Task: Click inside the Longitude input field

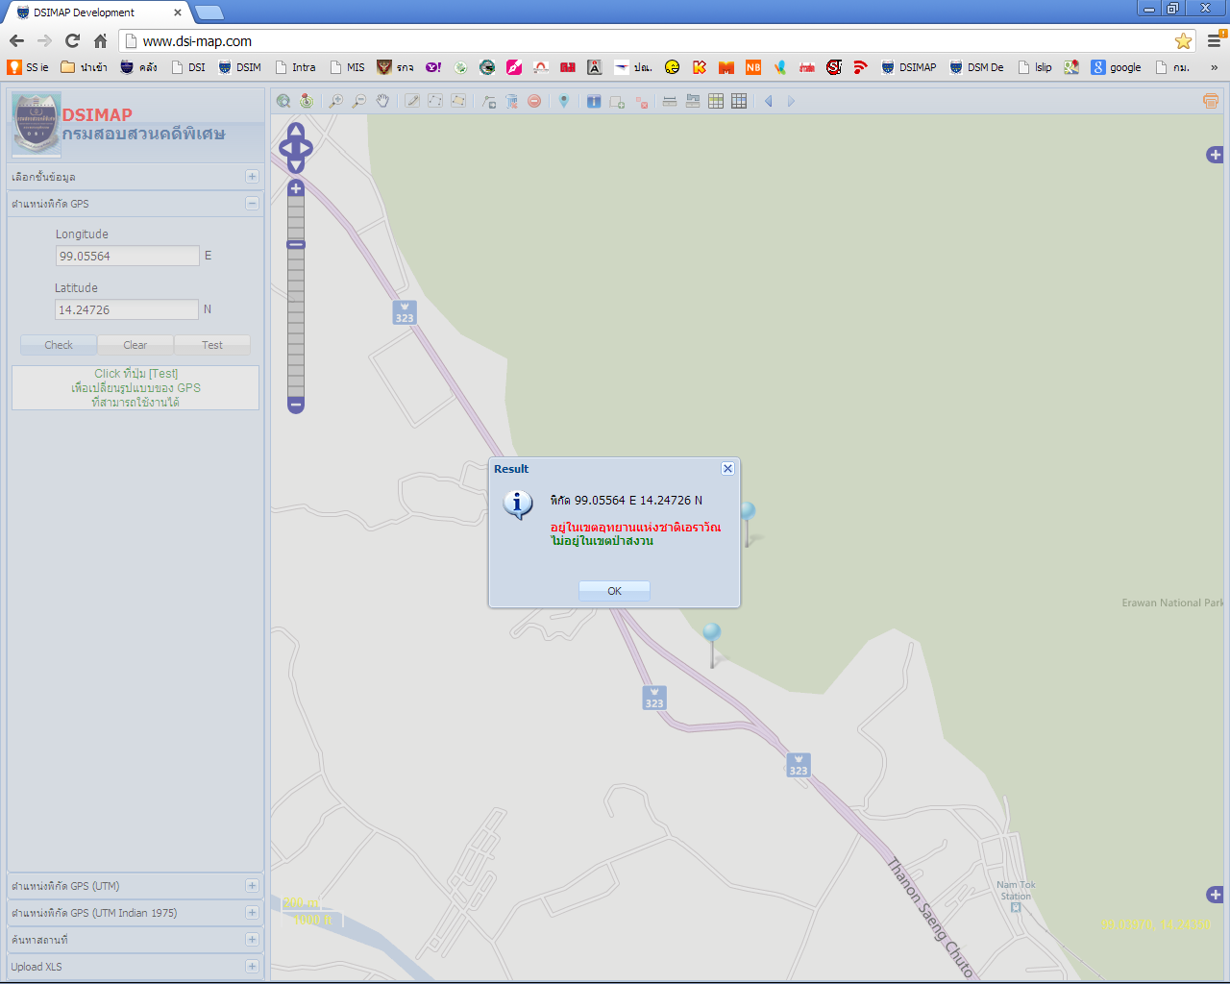Action: click(127, 256)
